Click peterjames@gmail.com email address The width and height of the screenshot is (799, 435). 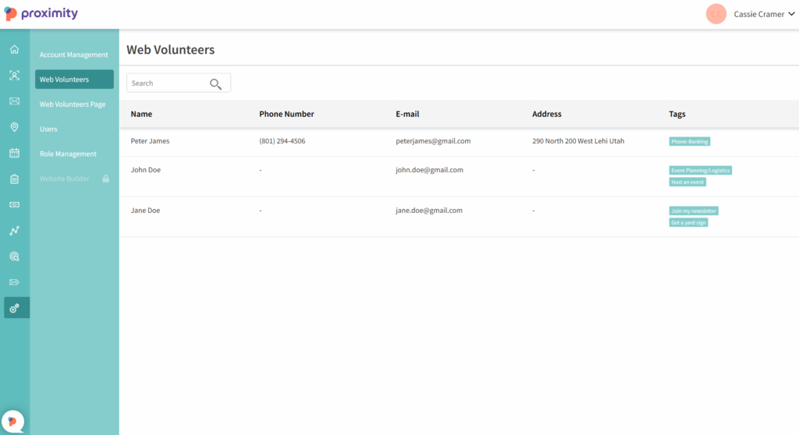tap(433, 141)
